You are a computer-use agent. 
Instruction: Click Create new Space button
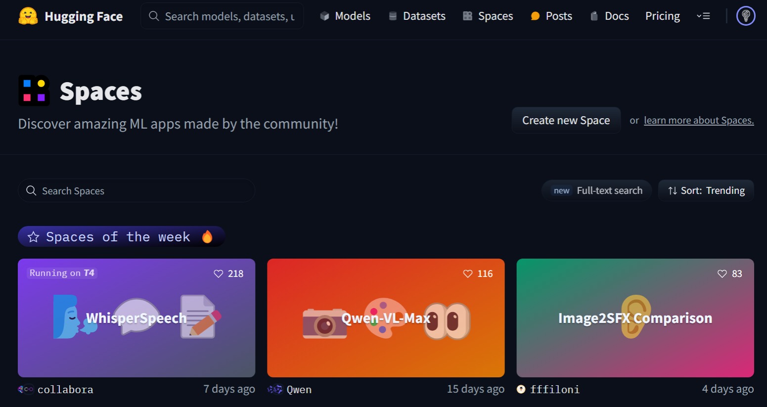click(x=566, y=120)
